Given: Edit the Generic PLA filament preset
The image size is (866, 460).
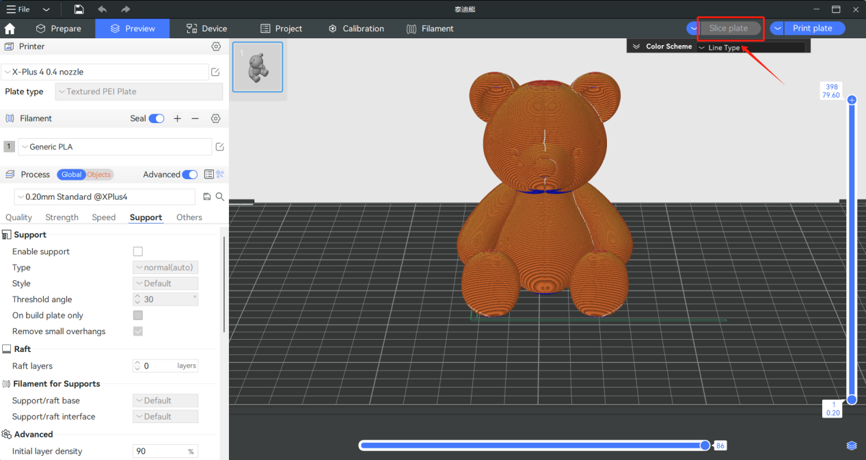Looking at the screenshot, I should pyautogui.click(x=220, y=147).
